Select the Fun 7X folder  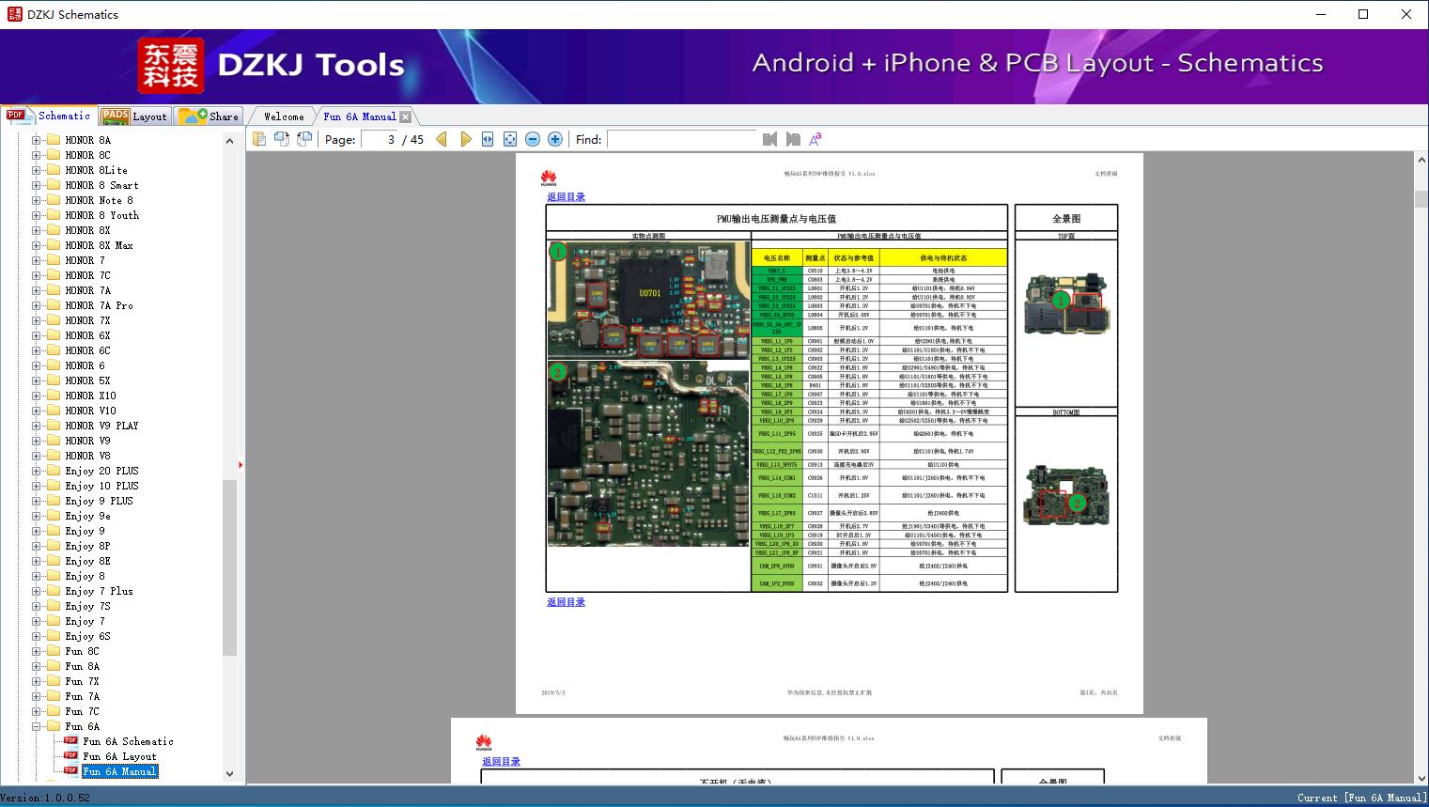coord(82,681)
